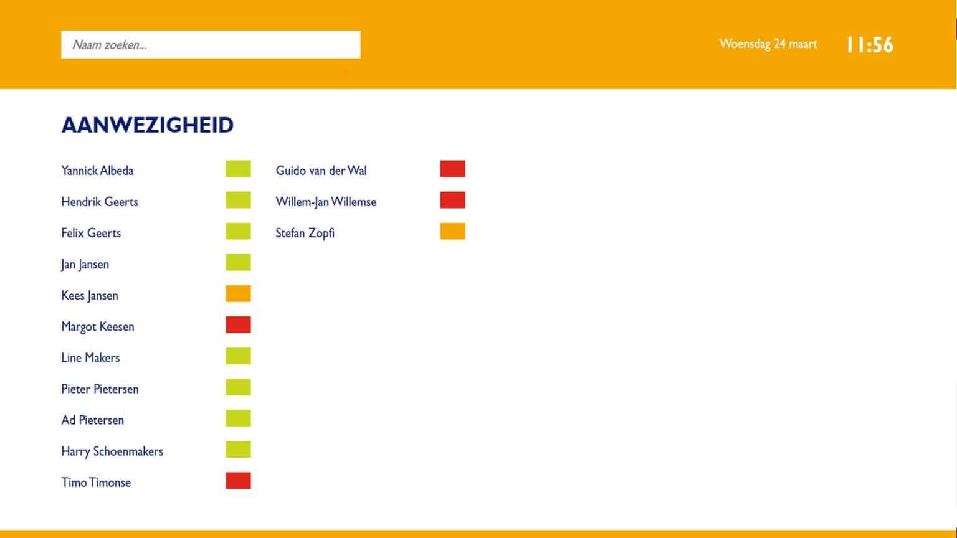Viewport: 957px width, 538px height.
Task: Open the name Jan Jansen
Action: coord(85,265)
